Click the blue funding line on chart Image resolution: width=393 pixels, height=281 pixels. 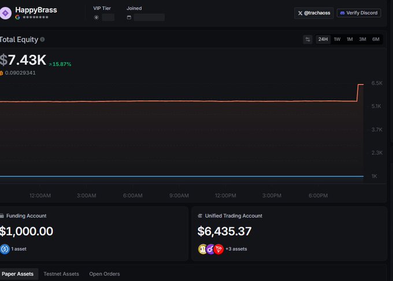click(x=181, y=177)
